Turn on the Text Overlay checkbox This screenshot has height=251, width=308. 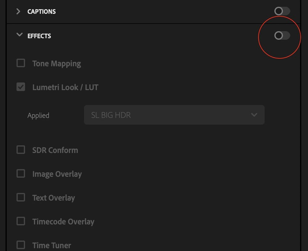[21, 197]
